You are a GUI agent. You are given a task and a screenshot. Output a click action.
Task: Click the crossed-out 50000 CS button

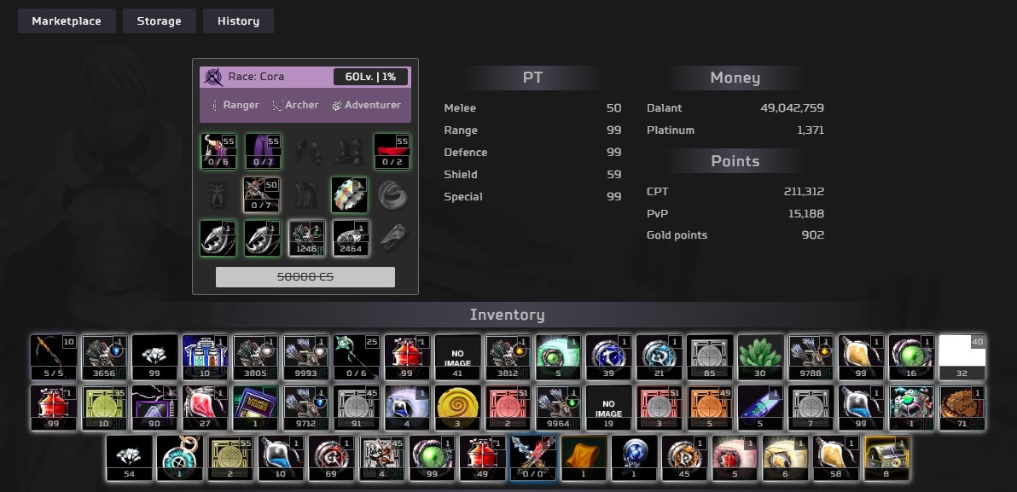305,277
